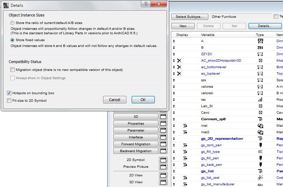
Task: Confirm the Details dialog with OK
Action: [x=143, y=100]
